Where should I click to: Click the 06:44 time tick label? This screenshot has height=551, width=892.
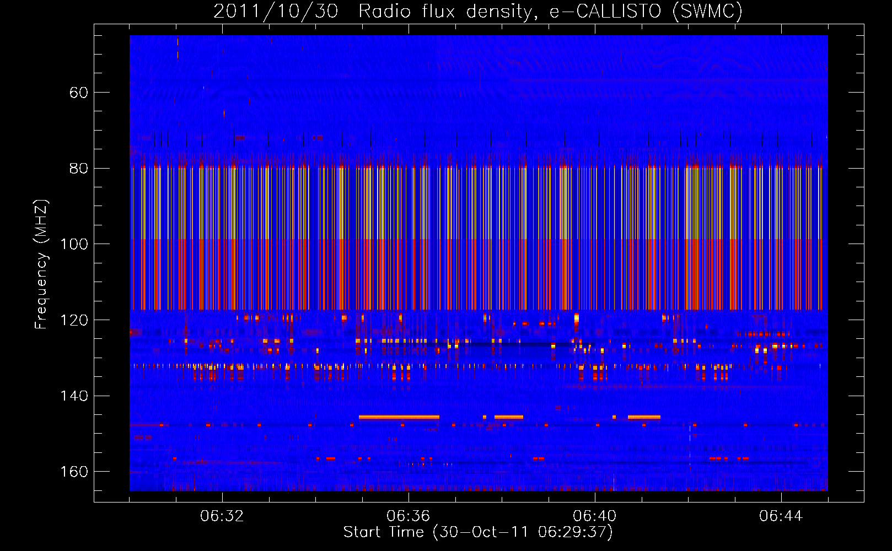[x=781, y=516]
